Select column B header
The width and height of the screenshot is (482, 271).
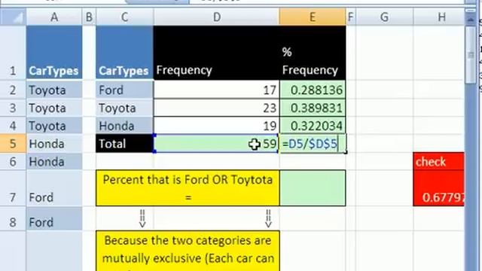point(89,17)
